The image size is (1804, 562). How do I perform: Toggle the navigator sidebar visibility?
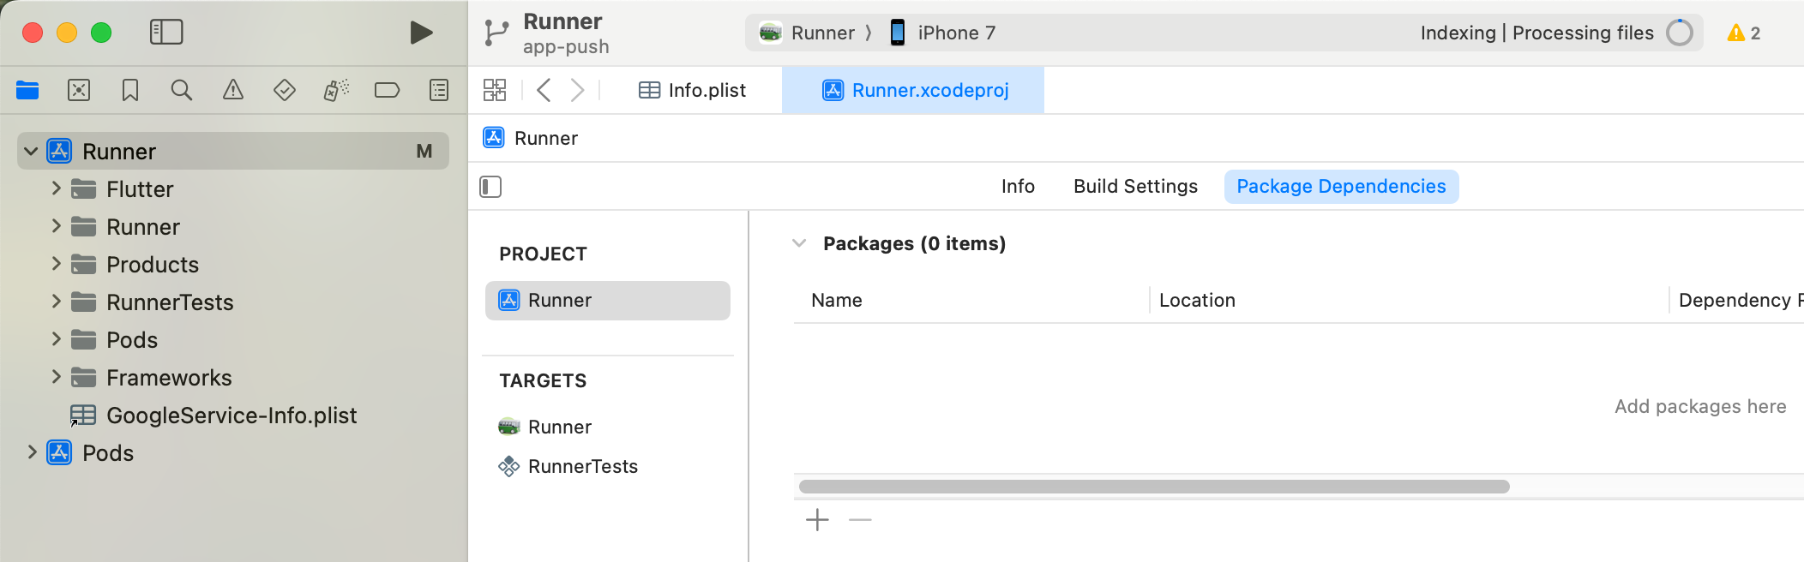pyautogui.click(x=166, y=33)
